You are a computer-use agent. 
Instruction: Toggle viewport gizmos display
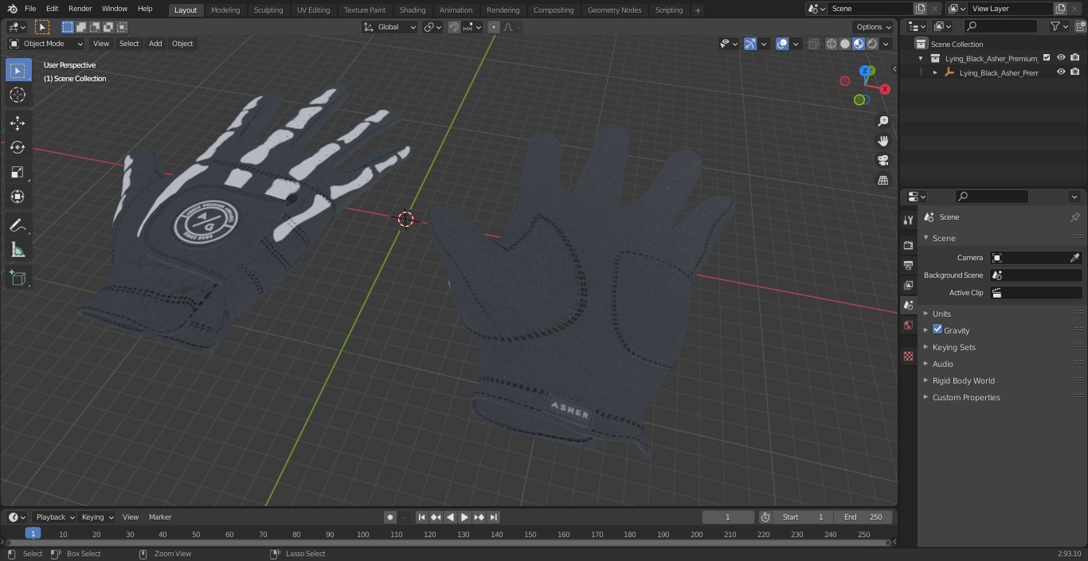point(750,44)
